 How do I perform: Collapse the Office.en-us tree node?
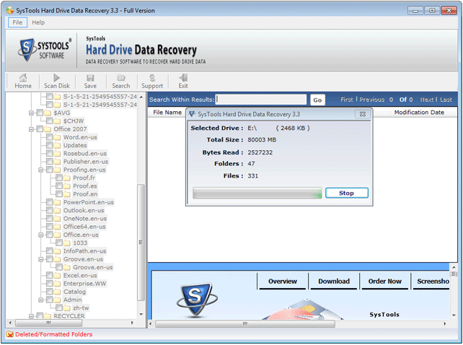[x=41, y=235]
